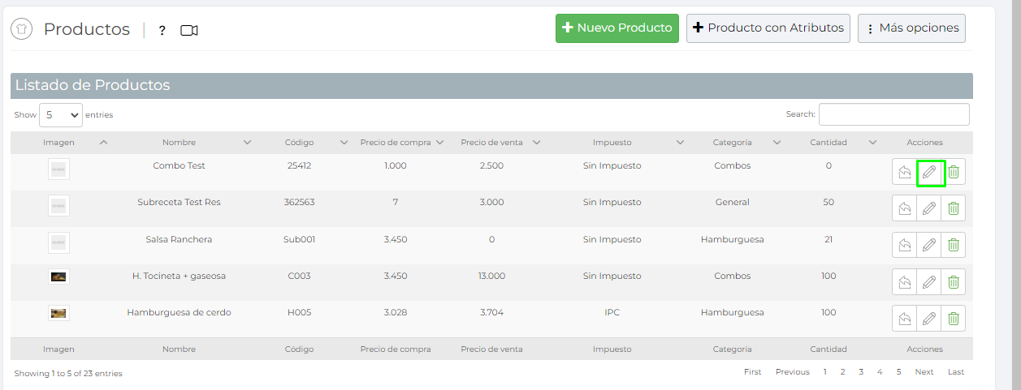Select the 'H. Tocineta + gaseosa' name cell
The image size is (1021, 390).
pyautogui.click(x=179, y=276)
